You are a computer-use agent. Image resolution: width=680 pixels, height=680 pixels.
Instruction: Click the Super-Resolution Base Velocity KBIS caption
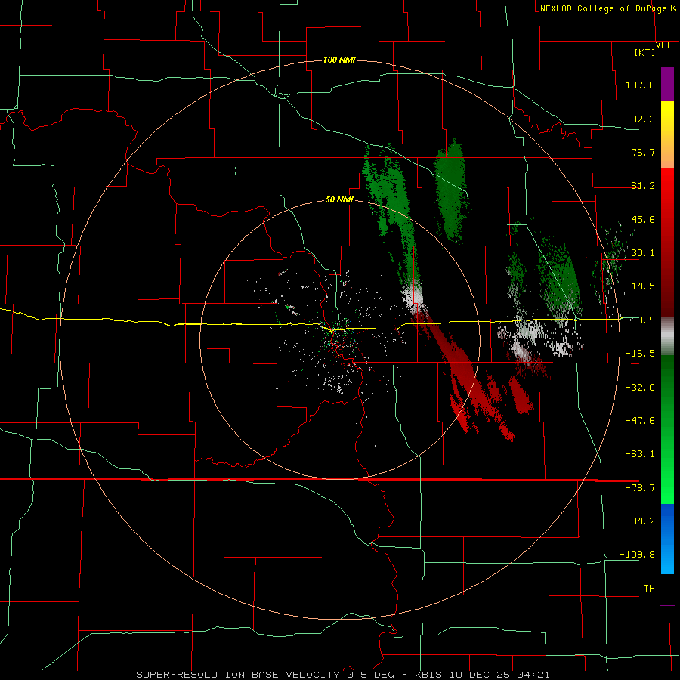tap(343, 675)
